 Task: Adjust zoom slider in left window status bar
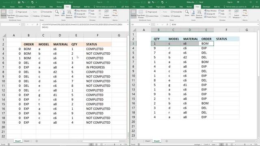coord(115,144)
